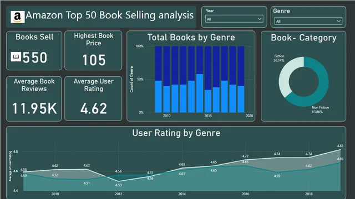Image resolution: width=355 pixels, height=199 pixels.
Task: Click the 4.69 data label on rating chart
Action: (x=340, y=159)
